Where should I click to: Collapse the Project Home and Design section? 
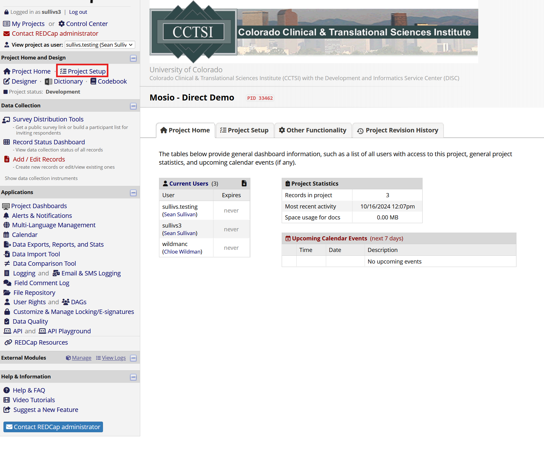pos(133,58)
